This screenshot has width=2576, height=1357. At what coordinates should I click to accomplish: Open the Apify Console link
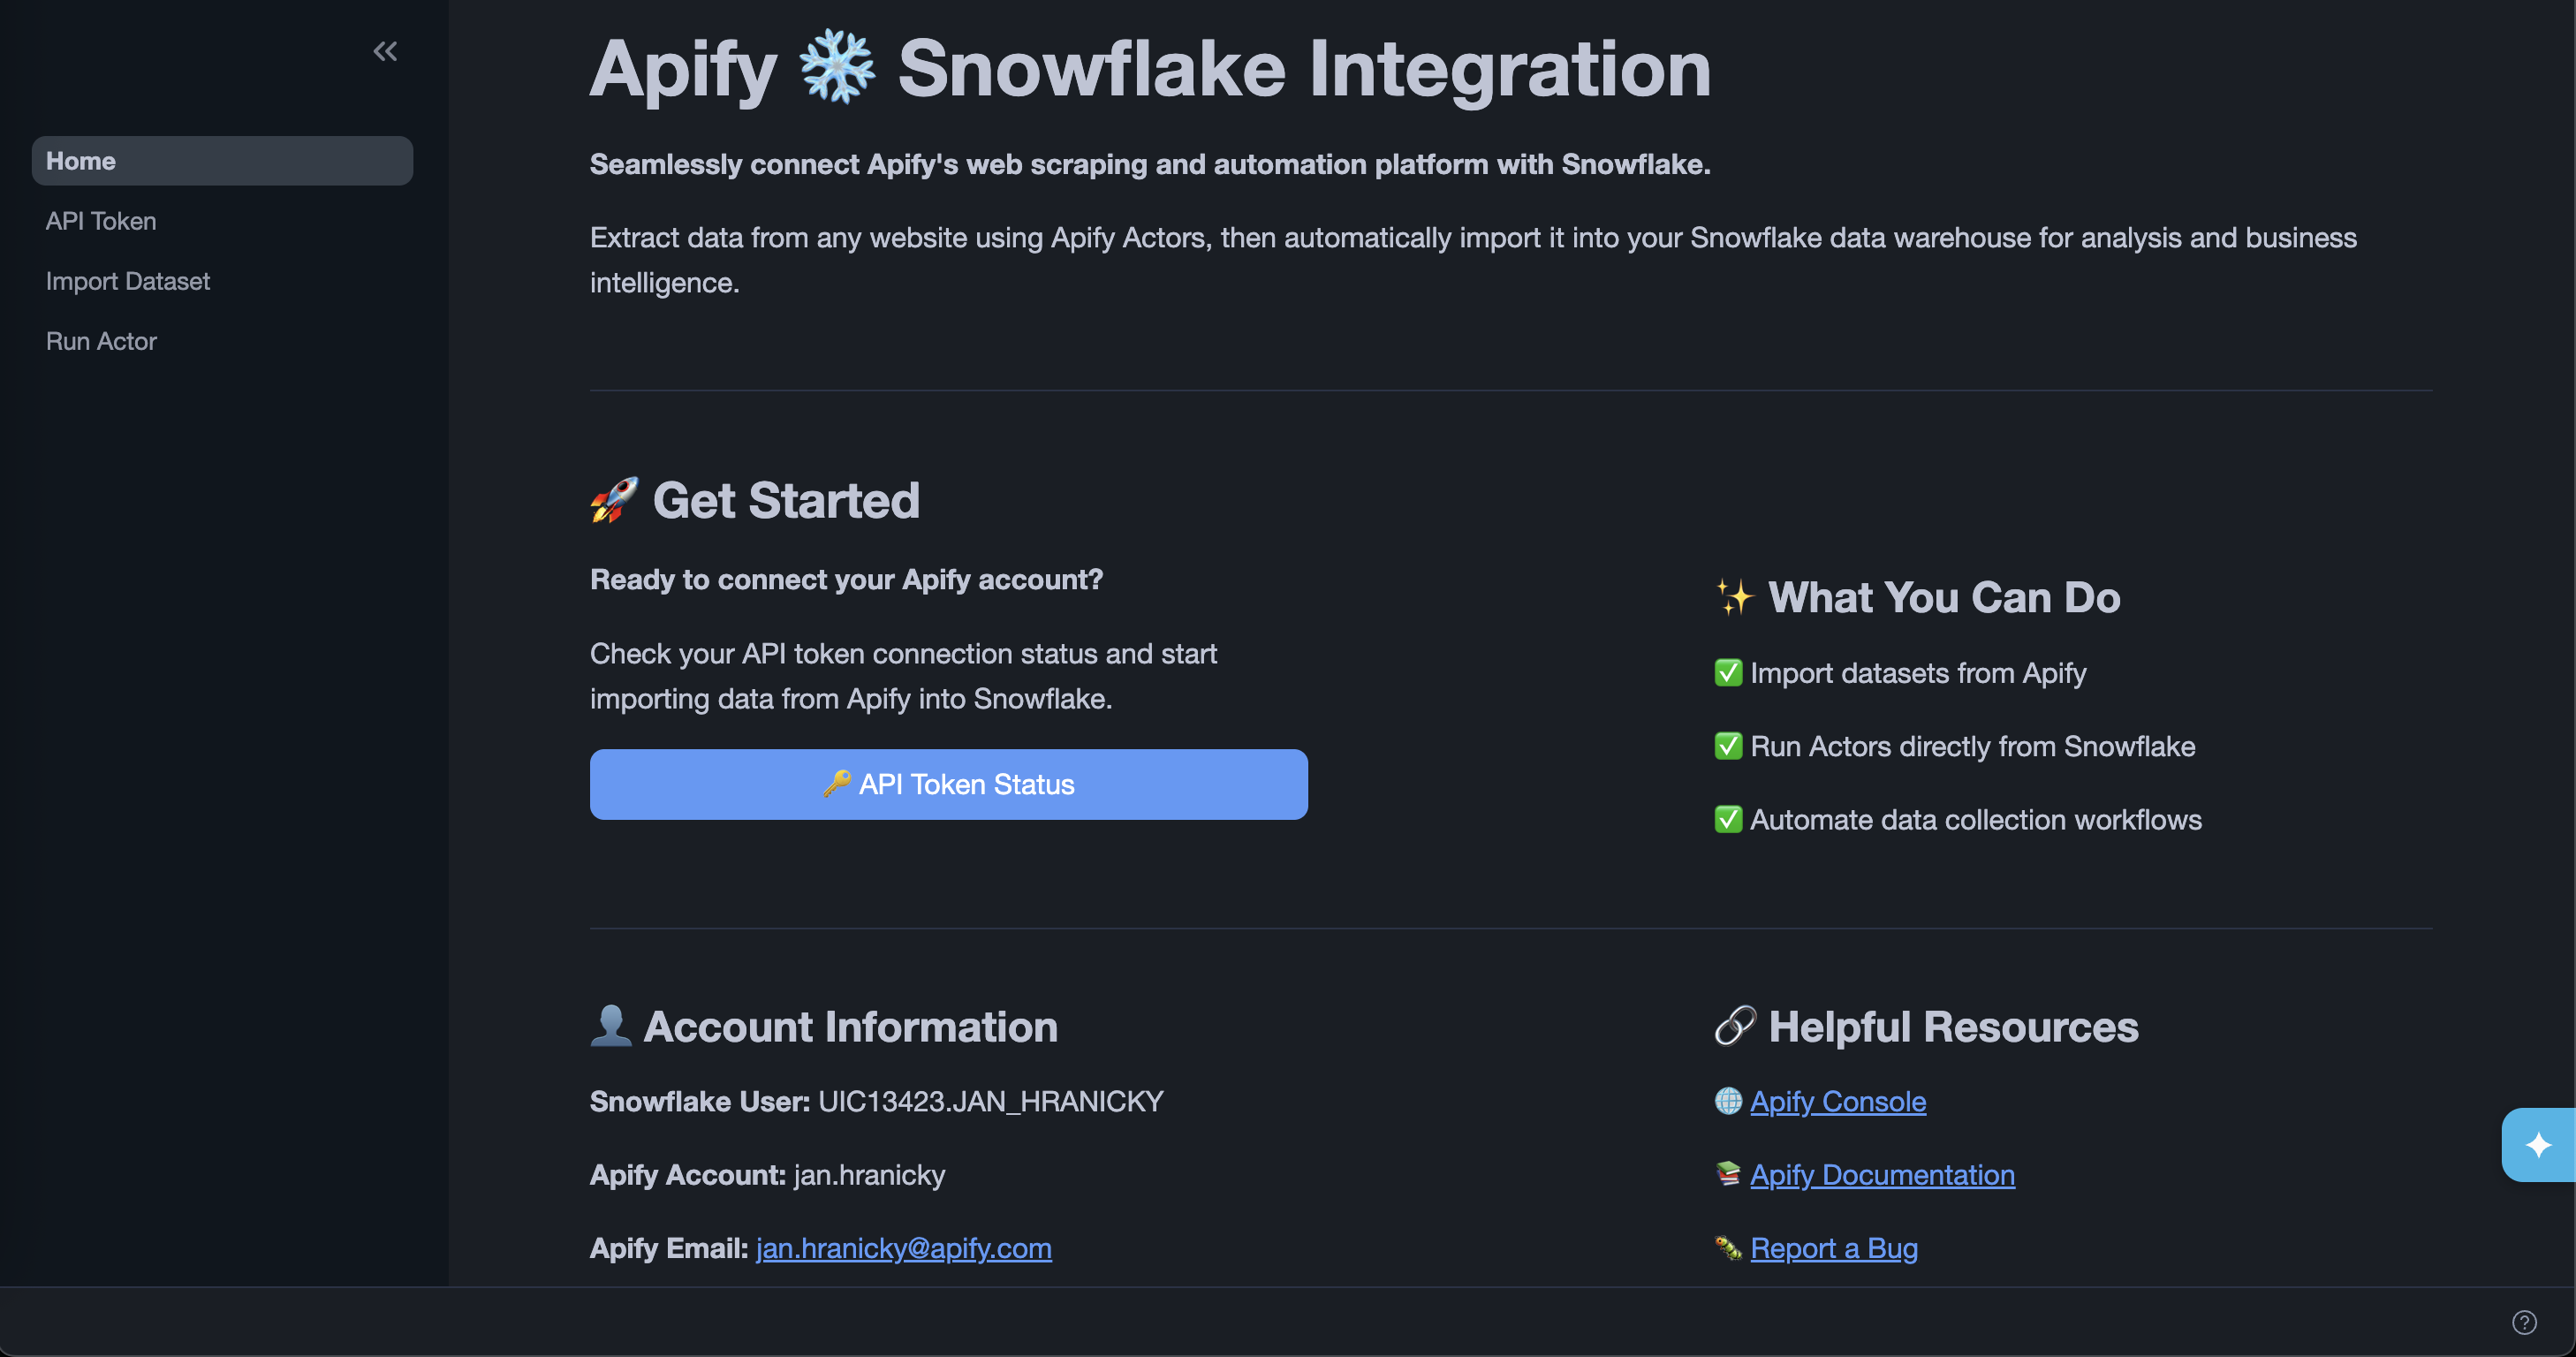1838,1101
